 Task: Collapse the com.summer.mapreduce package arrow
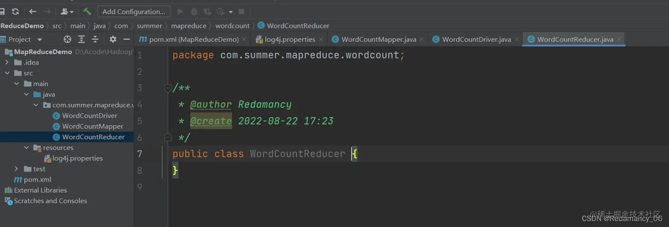[x=36, y=105]
